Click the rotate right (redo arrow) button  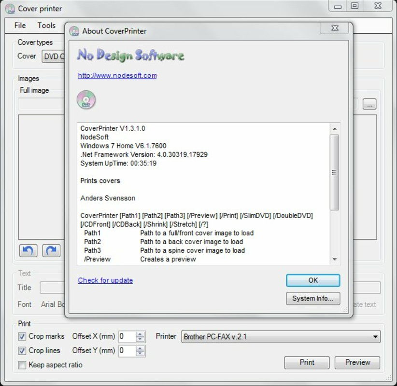[x=51, y=250]
